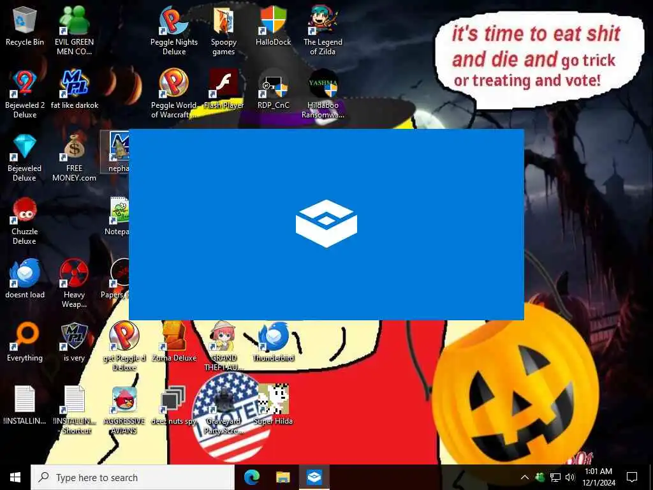The image size is (653, 490).
Task: Open the Everything search shortcut
Action: coord(25,342)
